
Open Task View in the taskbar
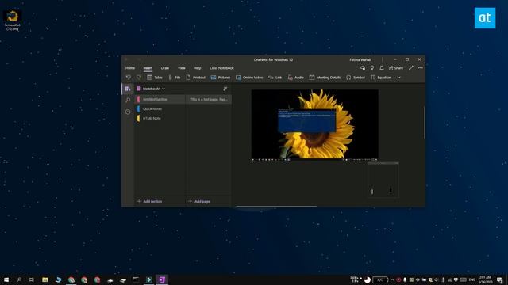32,279
